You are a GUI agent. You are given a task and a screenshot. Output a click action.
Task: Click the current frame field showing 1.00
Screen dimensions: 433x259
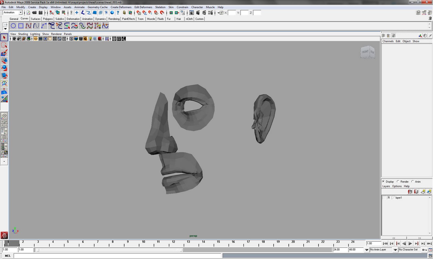tap(373, 244)
